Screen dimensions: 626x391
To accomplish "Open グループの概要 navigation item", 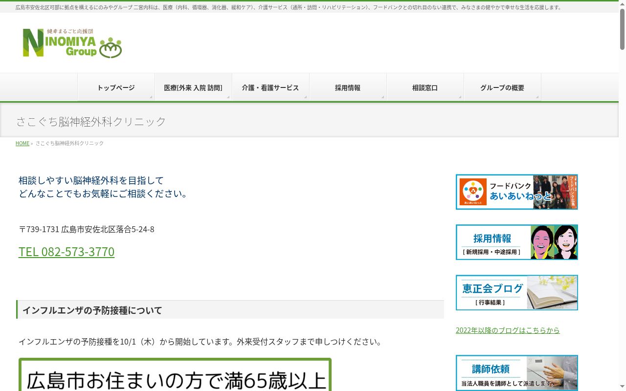I will [x=502, y=87].
